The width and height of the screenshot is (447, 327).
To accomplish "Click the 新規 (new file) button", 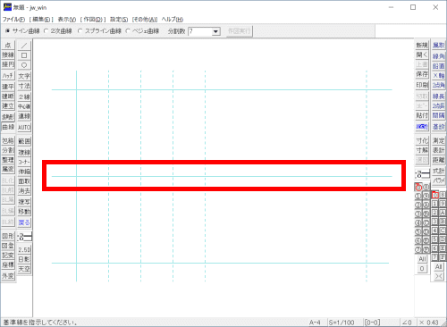I will point(422,46).
